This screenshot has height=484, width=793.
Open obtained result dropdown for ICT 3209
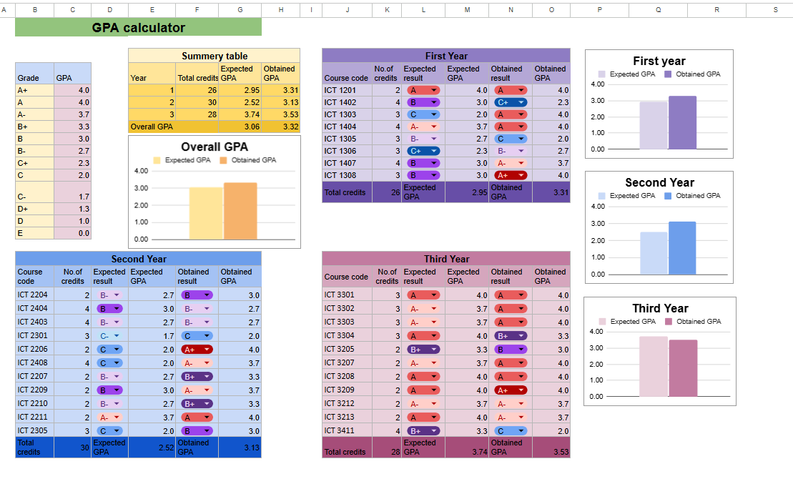[511, 390]
